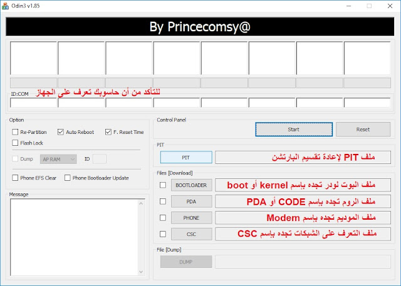Click the CSC file path field

click(303, 234)
